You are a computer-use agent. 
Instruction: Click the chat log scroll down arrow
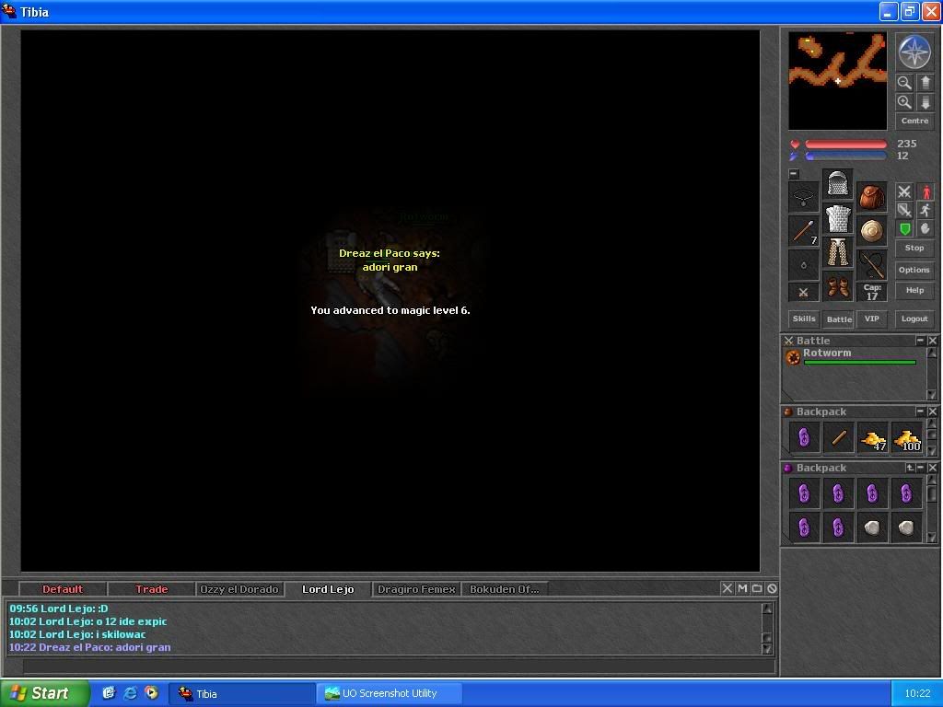pyautogui.click(x=767, y=649)
